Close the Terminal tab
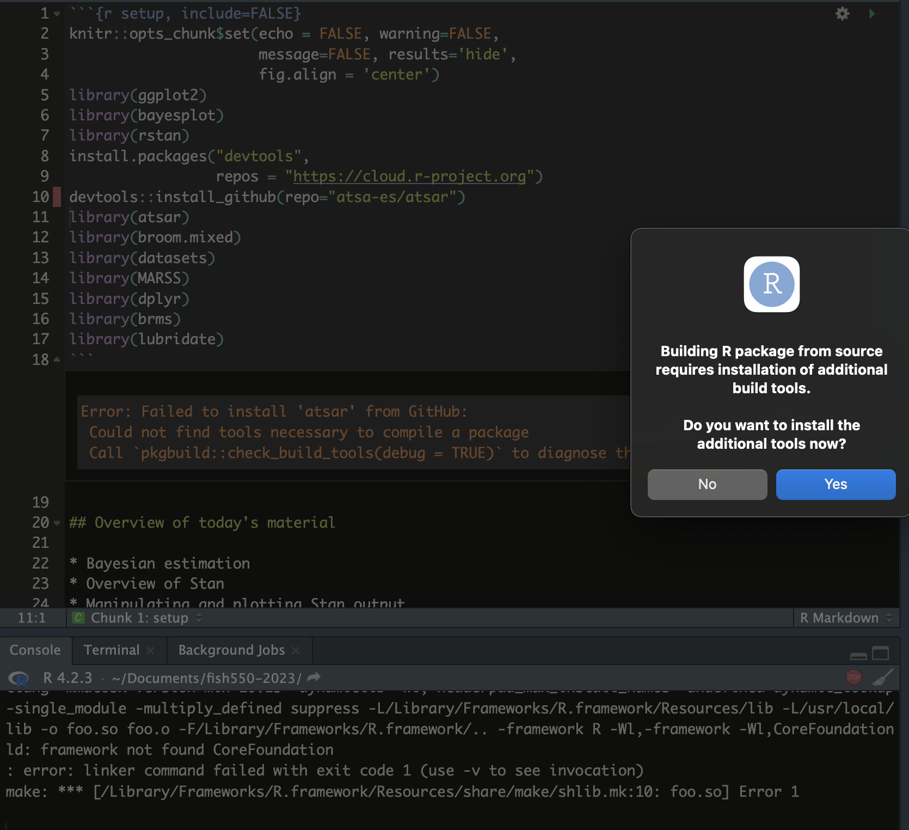Image resolution: width=909 pixels, height=830 pixels. (x=151, y=650)
